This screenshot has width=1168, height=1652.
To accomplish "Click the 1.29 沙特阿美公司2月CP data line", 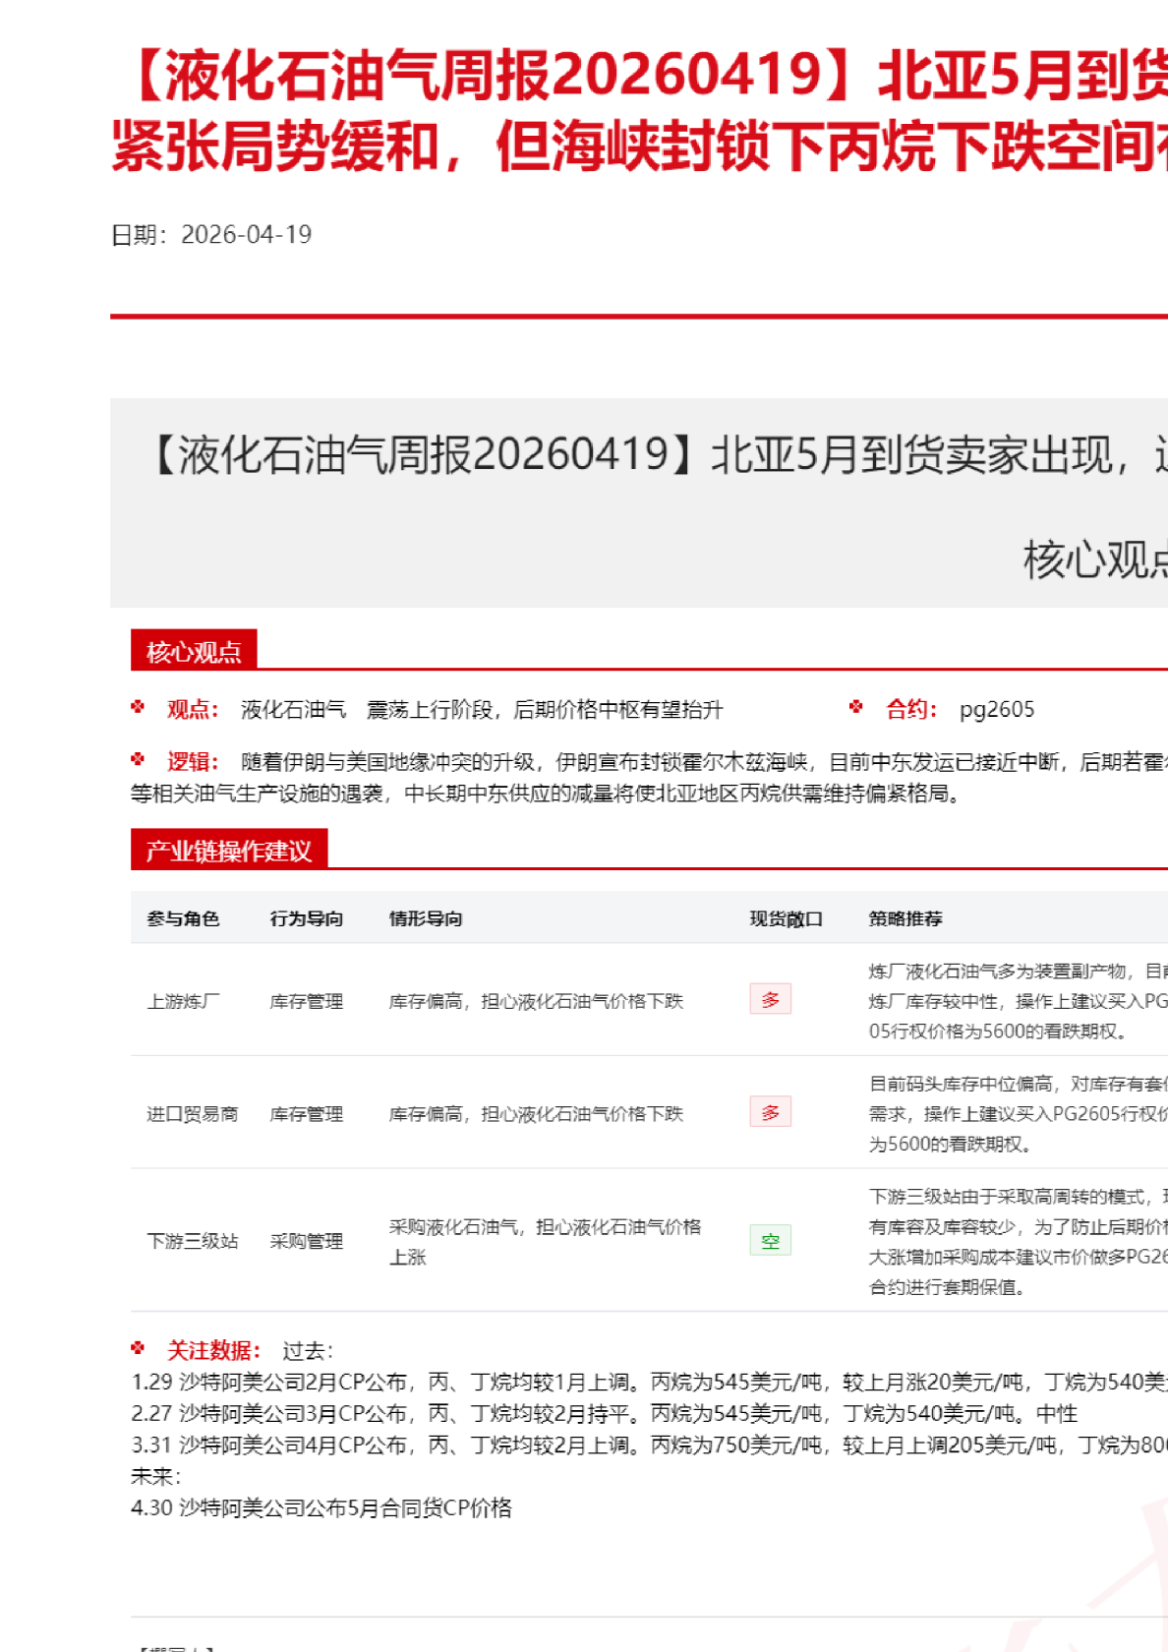I will [649, 1382].
